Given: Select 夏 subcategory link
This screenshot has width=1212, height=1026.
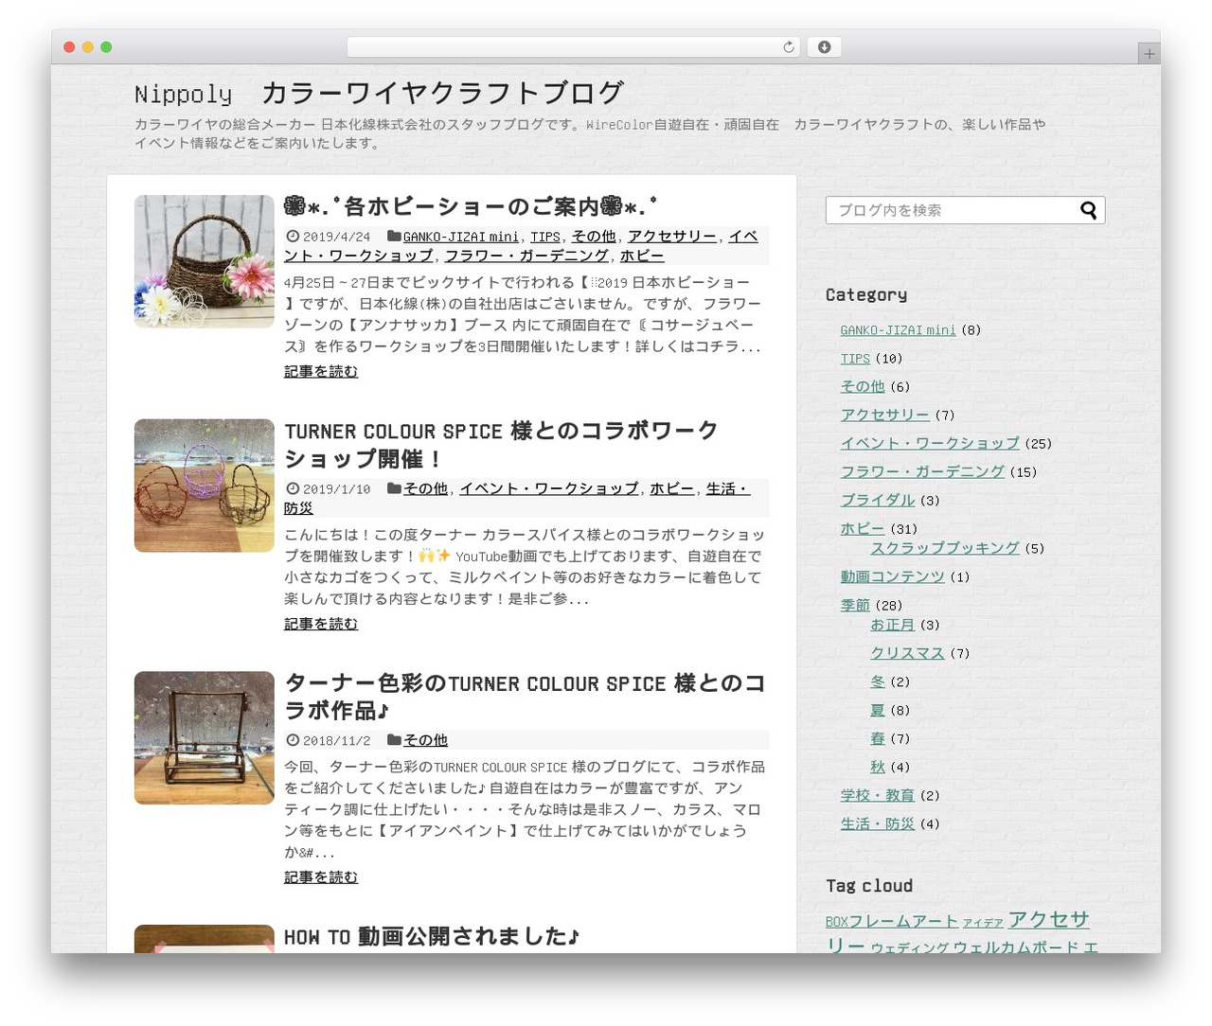Looking at the screenshot, I should click(x=878, y=711).
